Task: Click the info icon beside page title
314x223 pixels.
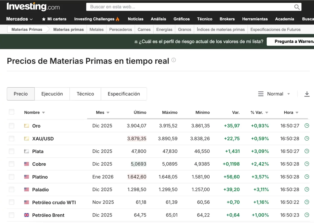Action: pos(173,60)
